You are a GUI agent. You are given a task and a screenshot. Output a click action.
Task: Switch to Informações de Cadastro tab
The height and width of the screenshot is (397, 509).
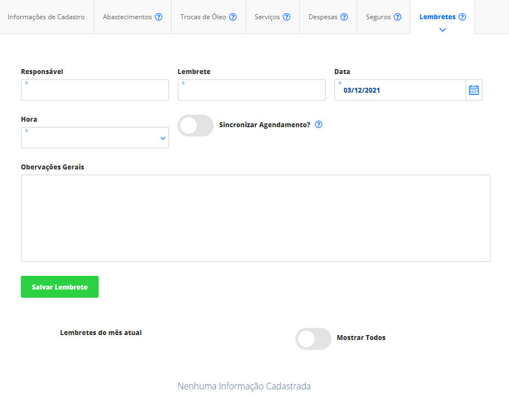point(46,17)
